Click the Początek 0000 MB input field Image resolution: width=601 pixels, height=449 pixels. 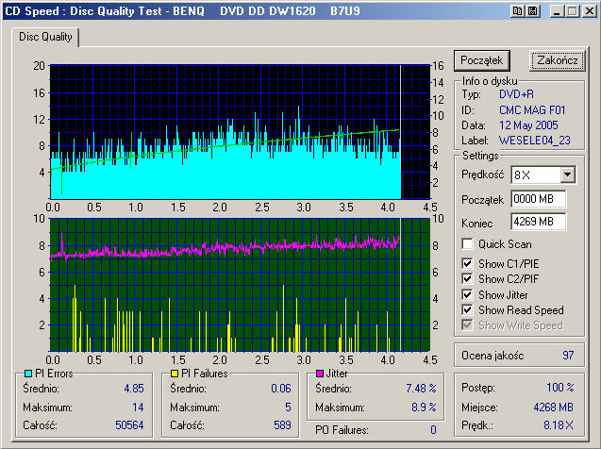[x=539, y=199]
